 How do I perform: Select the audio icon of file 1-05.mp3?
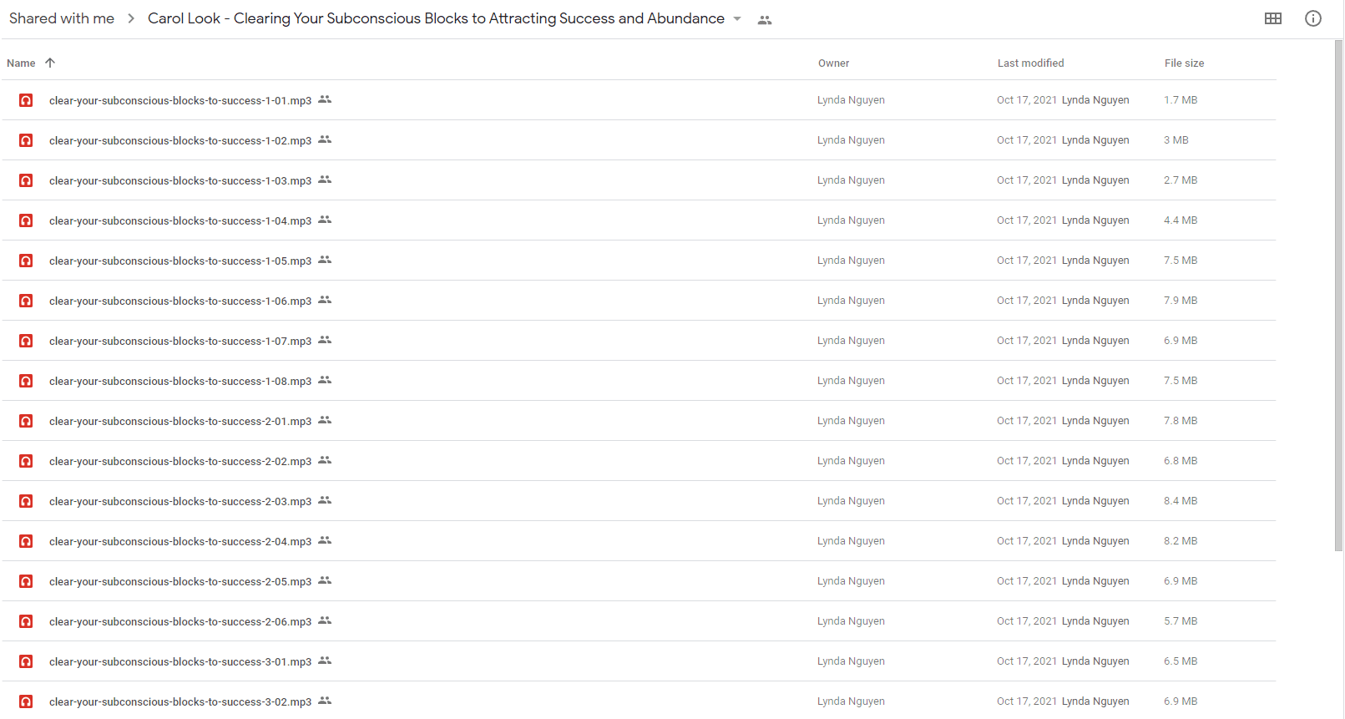[26, 261]
